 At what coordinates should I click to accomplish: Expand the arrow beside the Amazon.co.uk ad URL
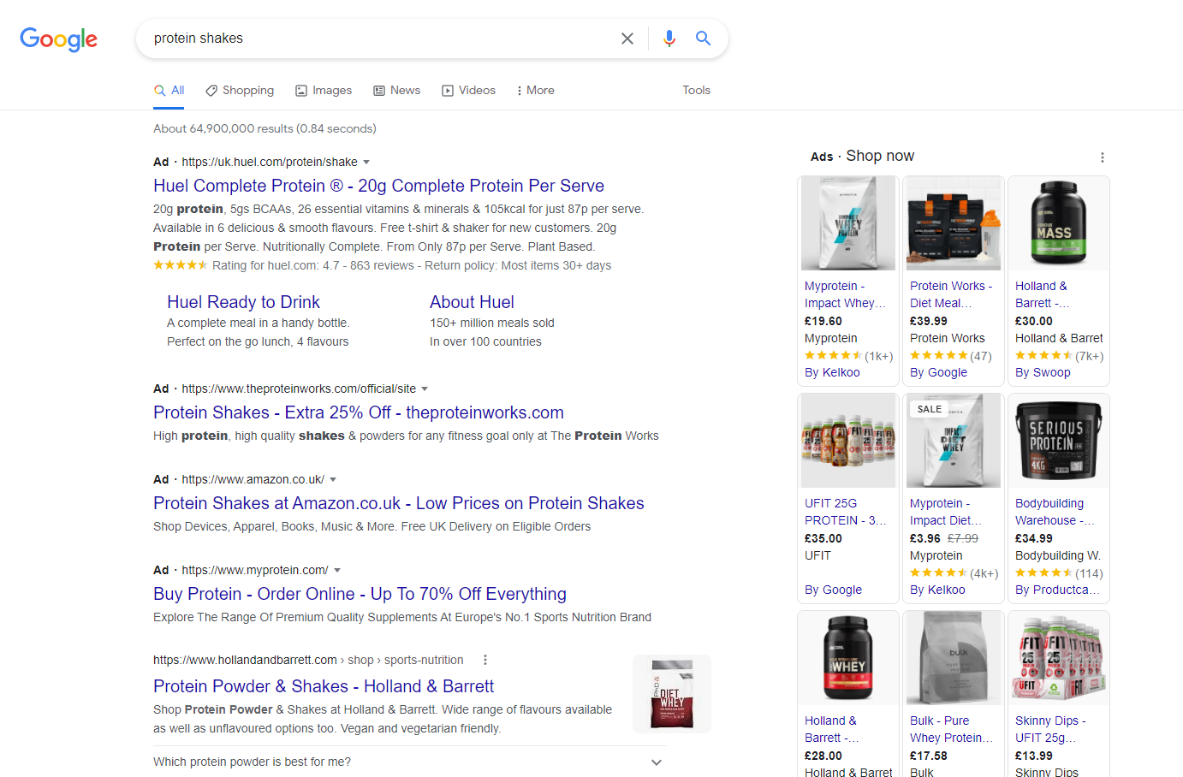click(x=332, y=479)
